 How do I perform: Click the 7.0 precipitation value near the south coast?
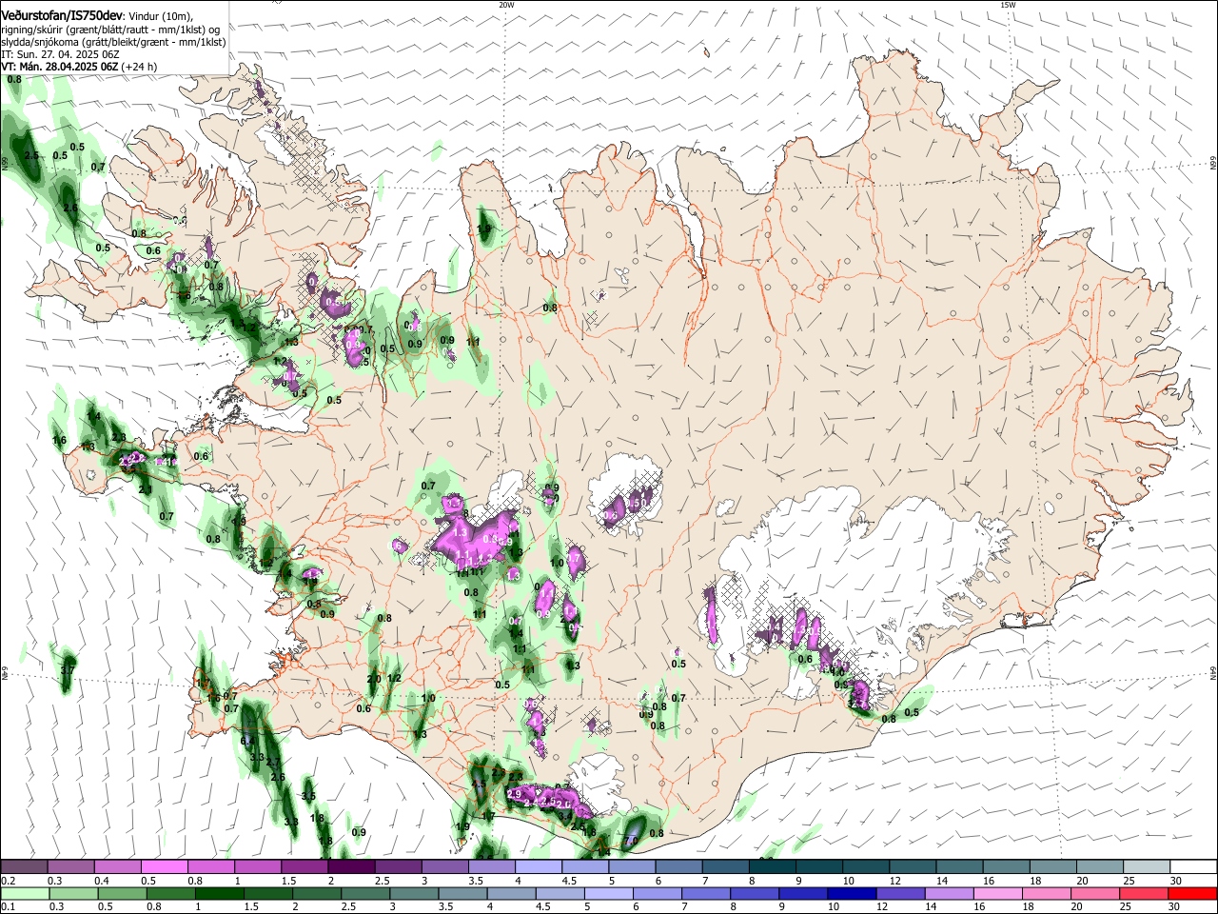(630, 842)
